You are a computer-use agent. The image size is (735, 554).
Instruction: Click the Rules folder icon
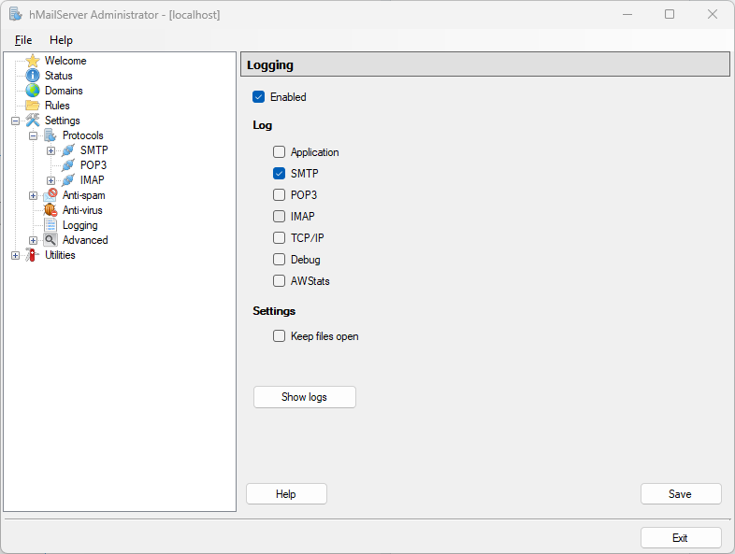tap(33, 106)
